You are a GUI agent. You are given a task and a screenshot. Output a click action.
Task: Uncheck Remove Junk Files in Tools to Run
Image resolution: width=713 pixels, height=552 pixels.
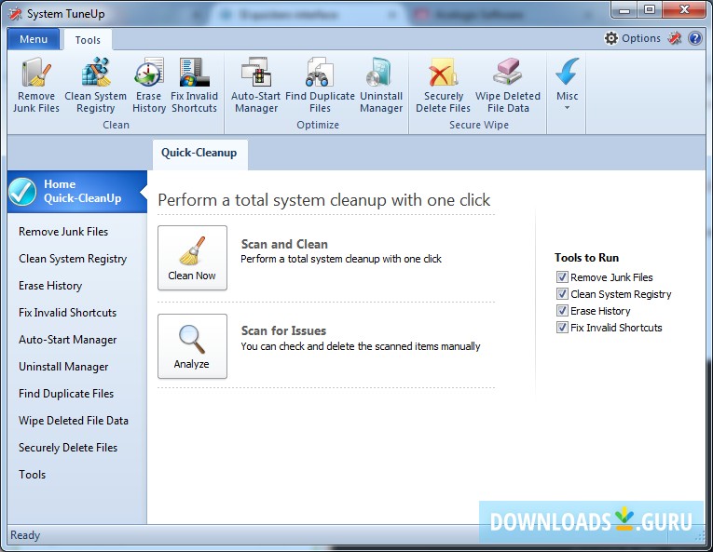pos(562,276)
